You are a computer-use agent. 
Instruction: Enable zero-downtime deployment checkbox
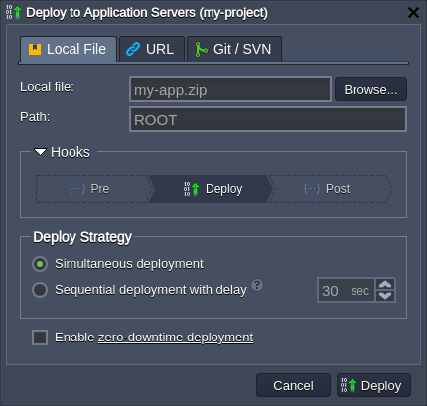click(x=40, y=338)
